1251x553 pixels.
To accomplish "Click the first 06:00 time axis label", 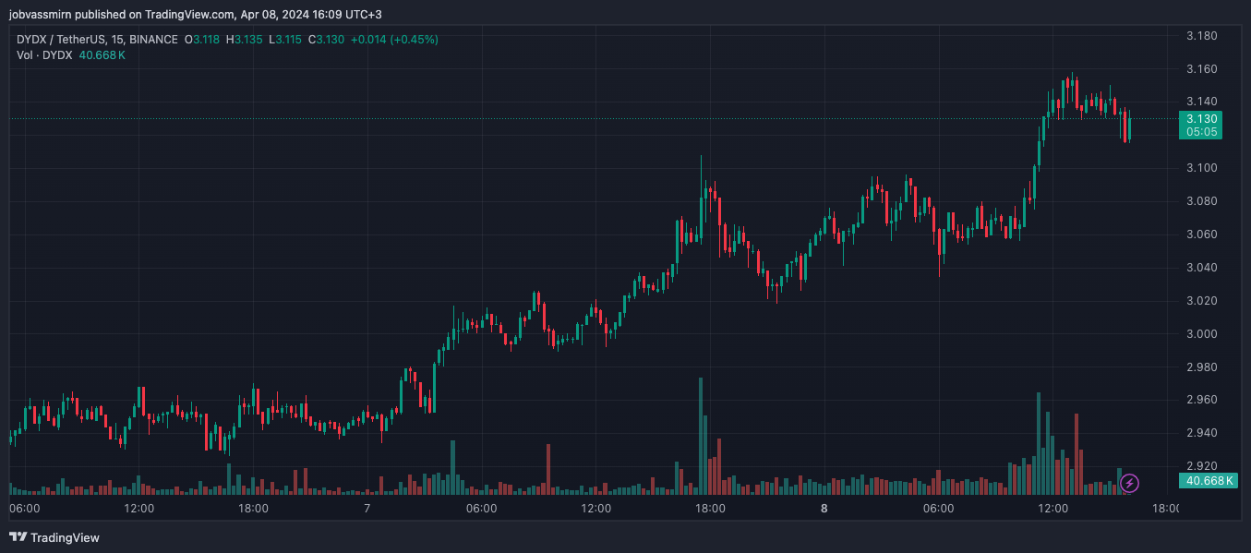I will tap(25, 509).
